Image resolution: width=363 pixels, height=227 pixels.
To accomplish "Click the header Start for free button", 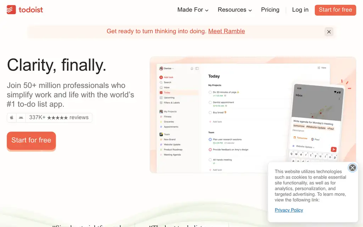I will 335,10.
